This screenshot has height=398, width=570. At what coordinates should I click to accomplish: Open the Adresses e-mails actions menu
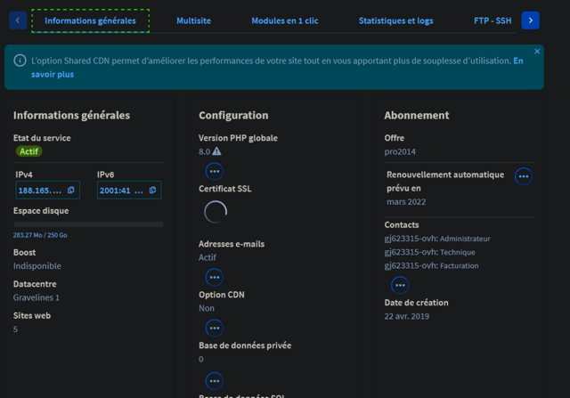tap(214, 277)
